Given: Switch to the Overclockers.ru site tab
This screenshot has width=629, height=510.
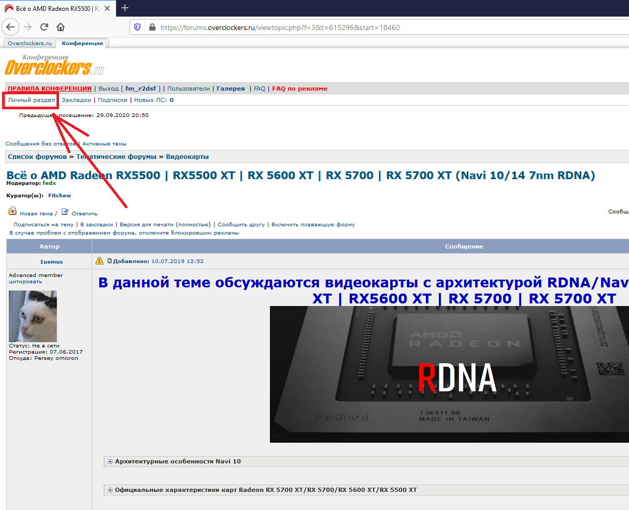Looking at the screenshot, I should click(30, 43).
